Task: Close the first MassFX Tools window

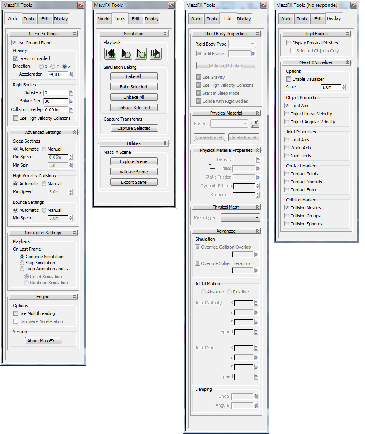Action: tap(80, 5)
